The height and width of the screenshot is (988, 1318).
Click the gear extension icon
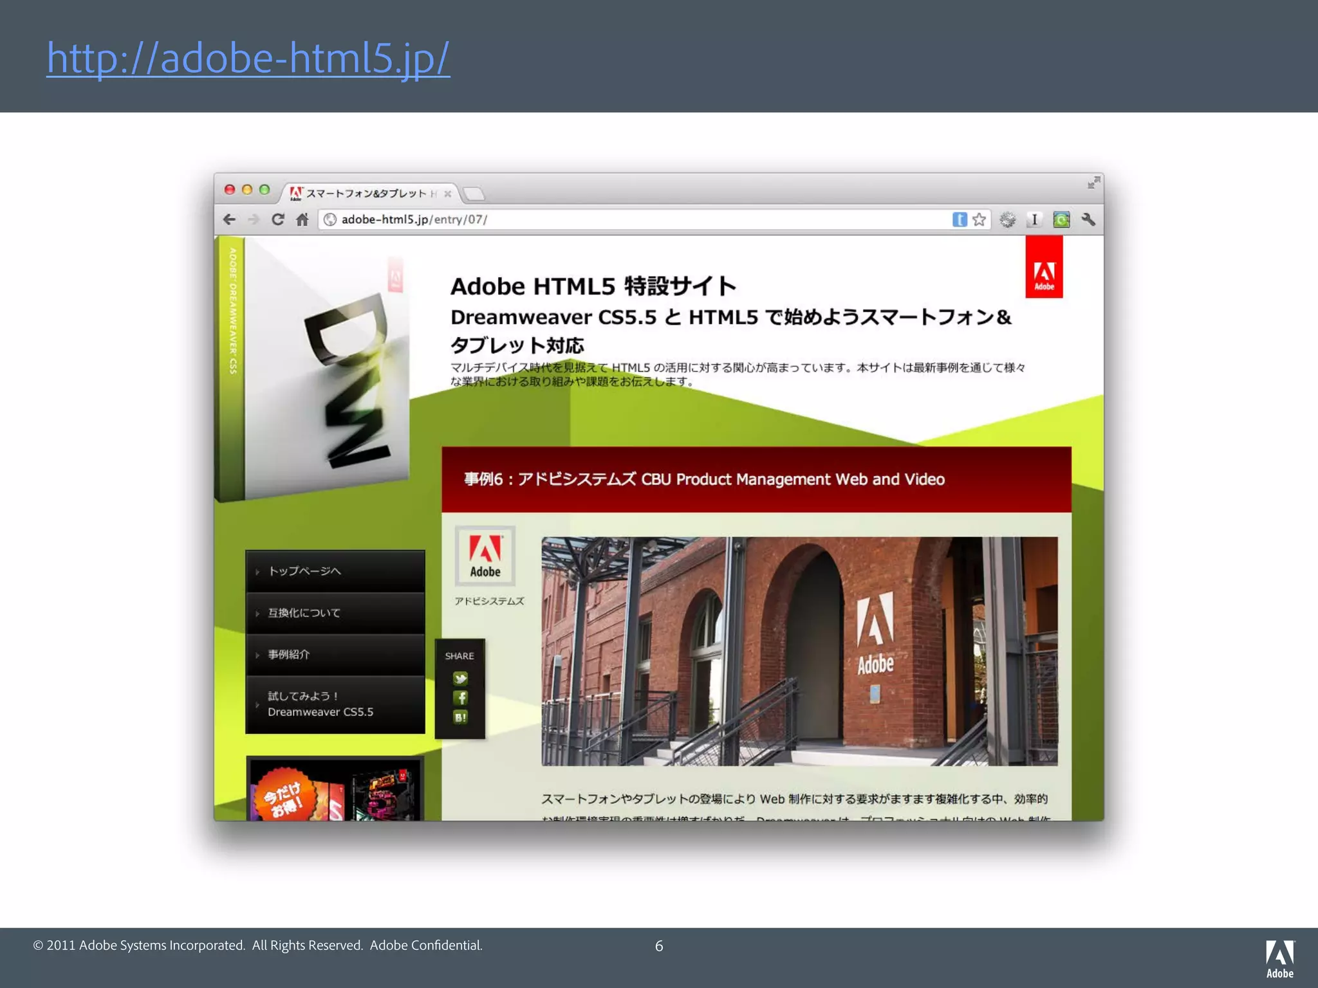(1007, 219)
